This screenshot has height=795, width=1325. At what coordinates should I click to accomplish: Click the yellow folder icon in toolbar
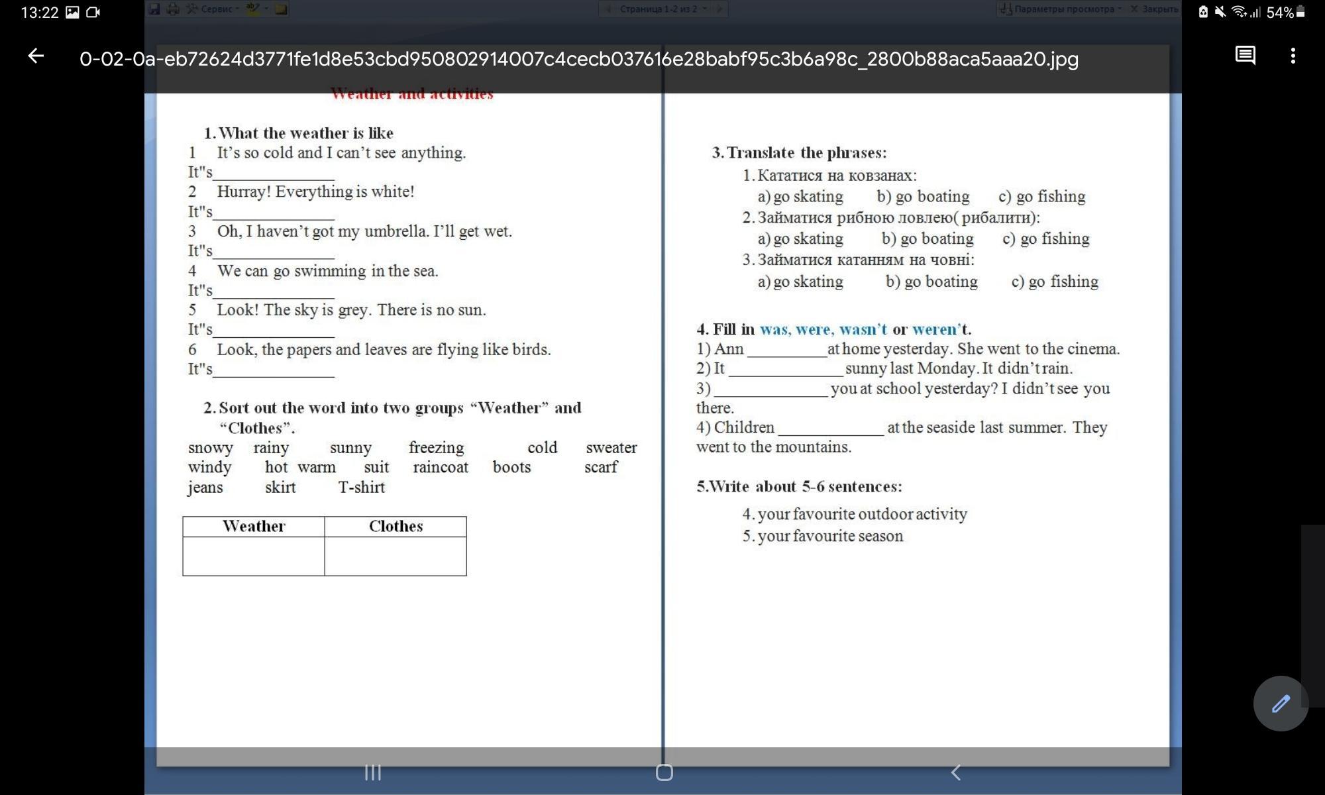tap(281, 9)
